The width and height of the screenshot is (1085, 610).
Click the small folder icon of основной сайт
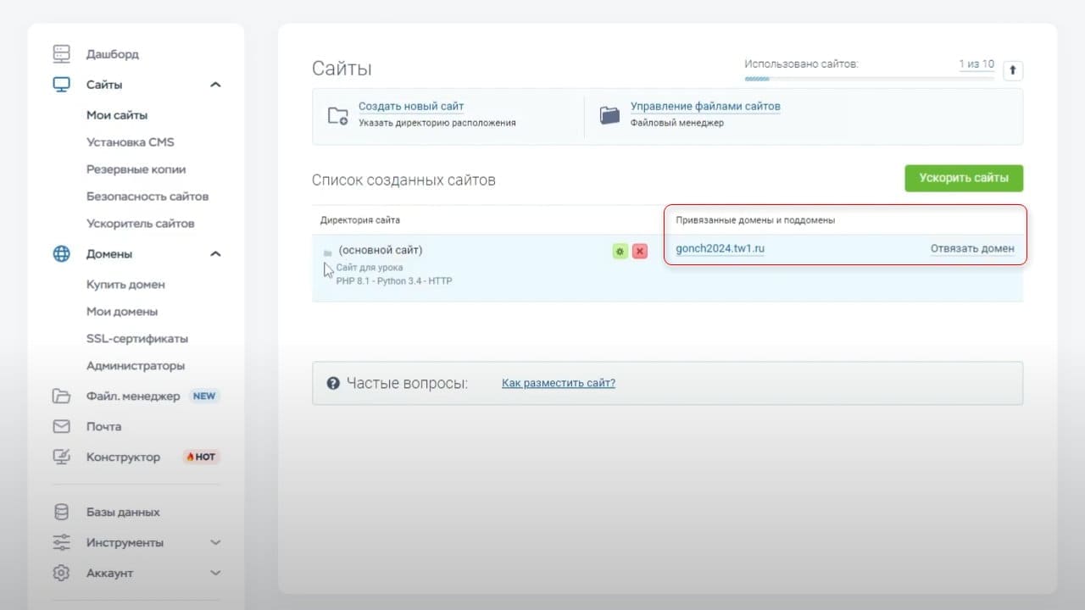coord(327,253)
